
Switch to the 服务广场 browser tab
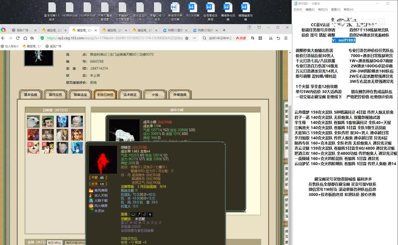(23, 30)
